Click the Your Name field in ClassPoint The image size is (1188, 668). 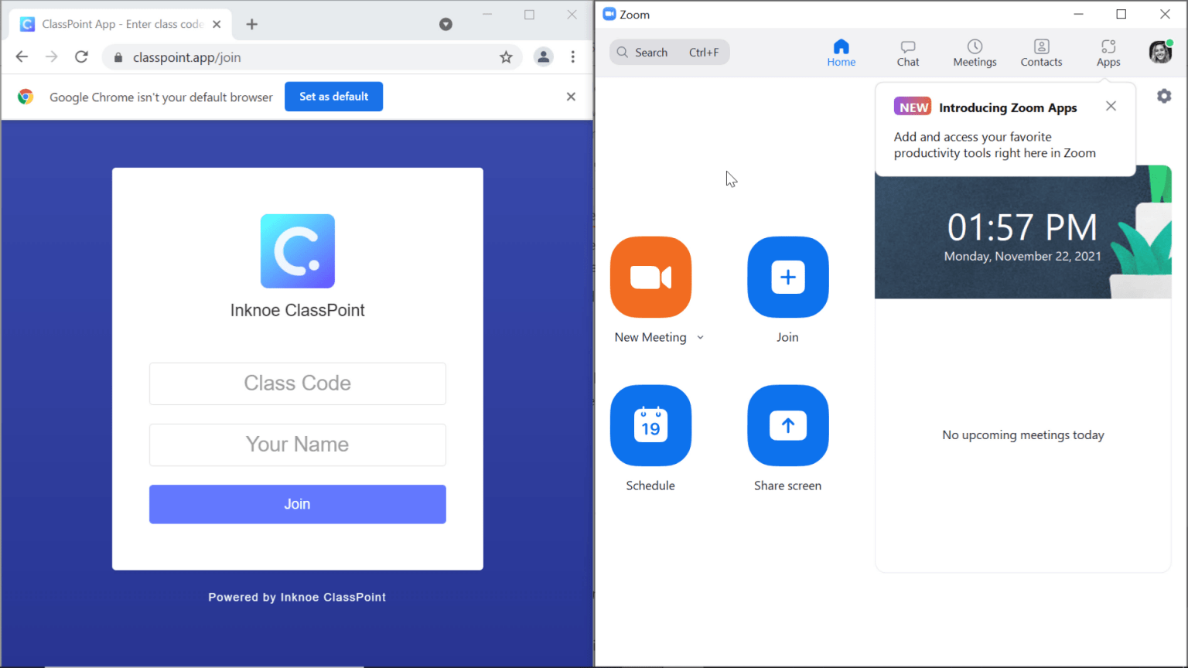(298, 445)
